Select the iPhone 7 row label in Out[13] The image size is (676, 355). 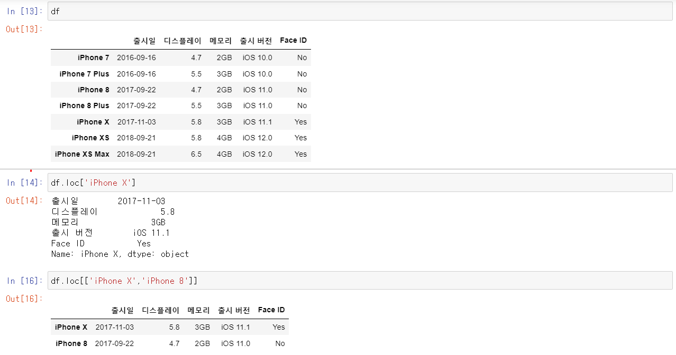[x=94, y=57]
